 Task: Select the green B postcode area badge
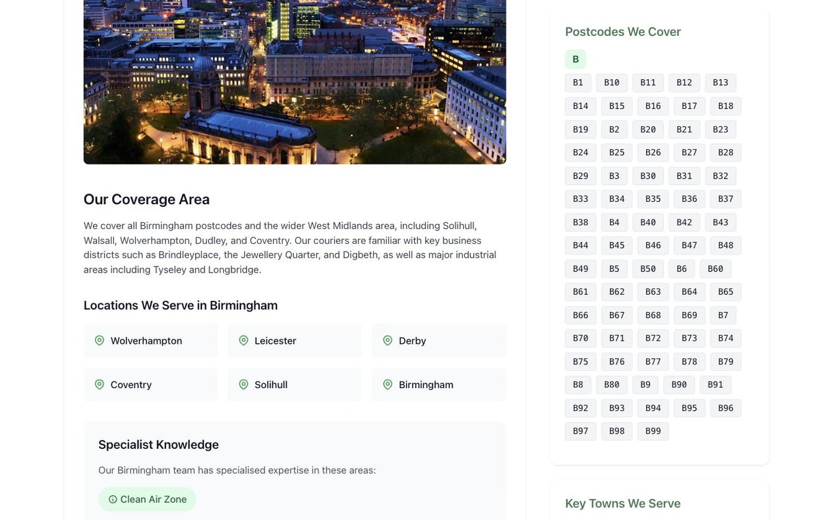(576, 59)
